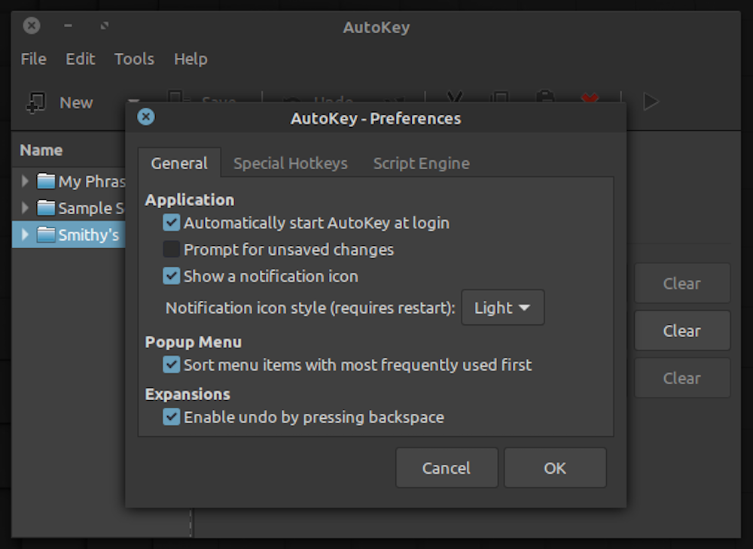
Task: Click the red Delete icon in the toolbar
Action: coord(590,98)
